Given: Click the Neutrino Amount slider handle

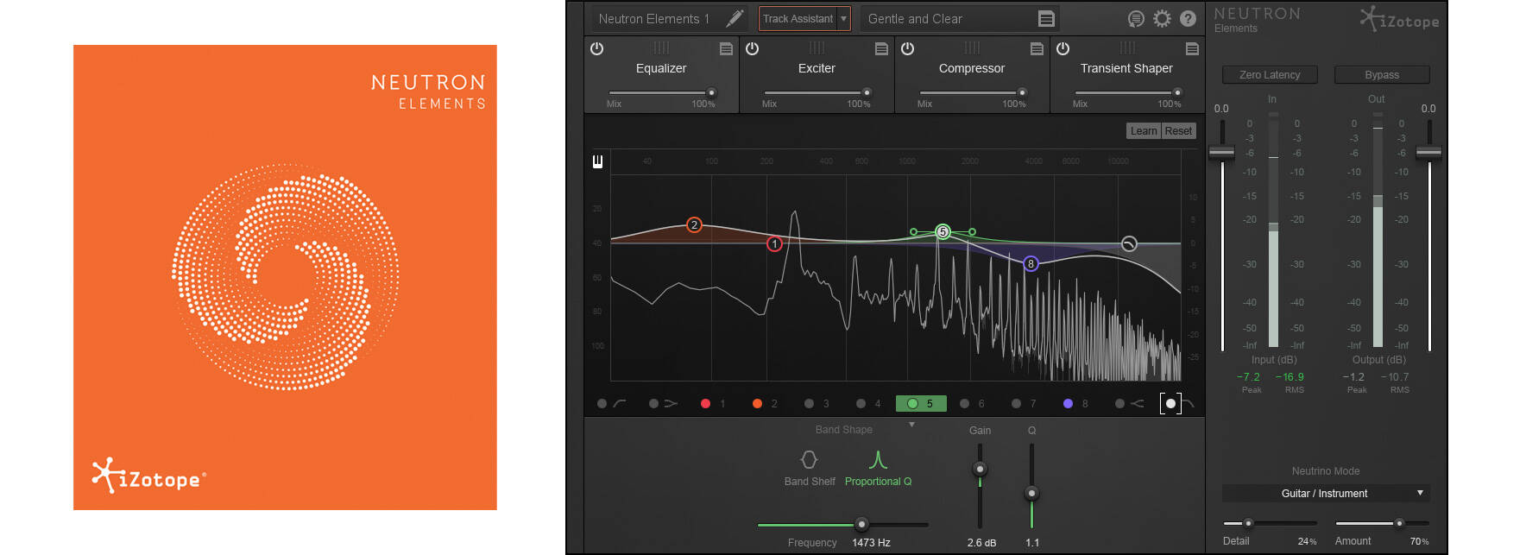Looking at the screenshot, I should click(1399, 523).
